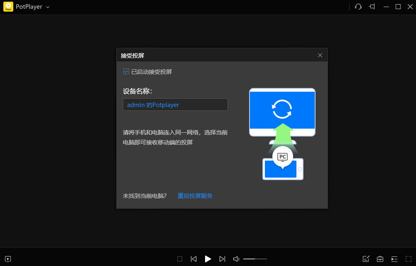Expand the PotPlayer title bar menu chevron
Image resolution: width=416 pixels, height=266 pixels.
pos(47,7)
